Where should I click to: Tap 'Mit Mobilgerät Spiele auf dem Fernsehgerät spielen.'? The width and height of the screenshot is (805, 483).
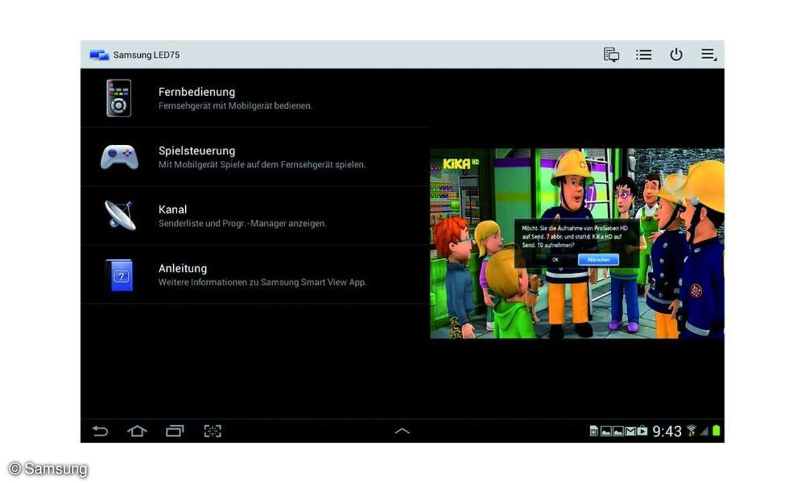[x=262, y=164]
